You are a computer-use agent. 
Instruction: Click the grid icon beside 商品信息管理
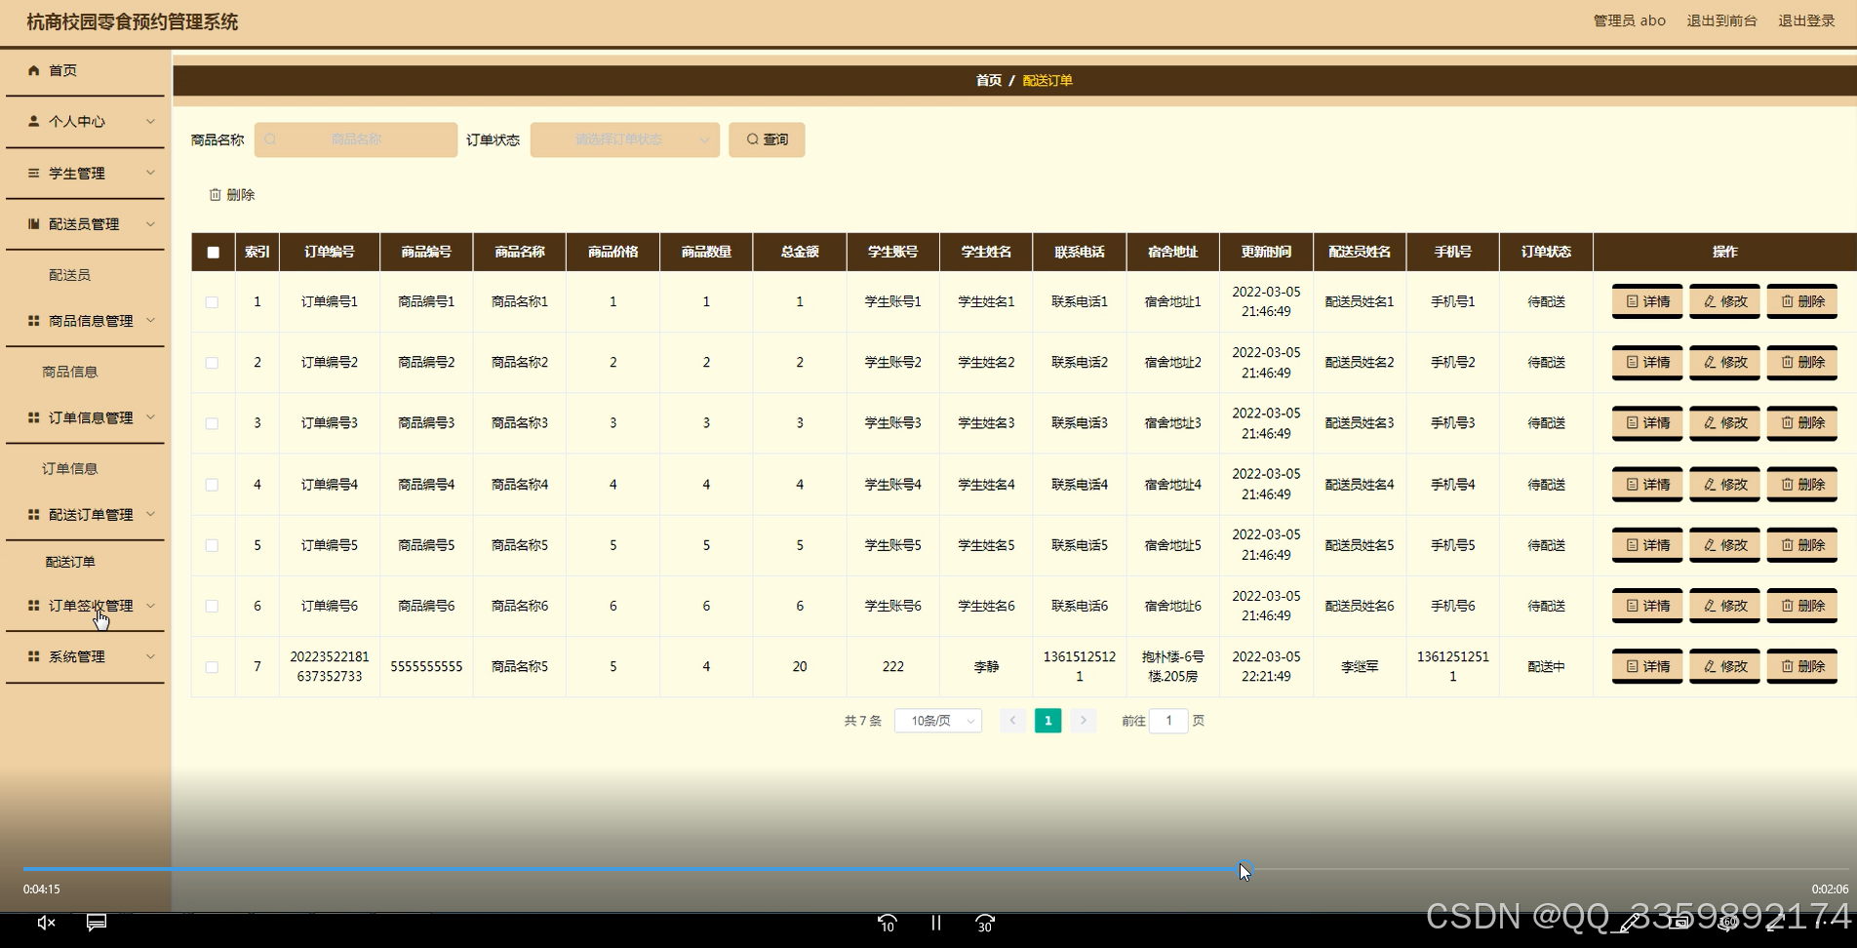pyautogui.click(x=34, y=320)
